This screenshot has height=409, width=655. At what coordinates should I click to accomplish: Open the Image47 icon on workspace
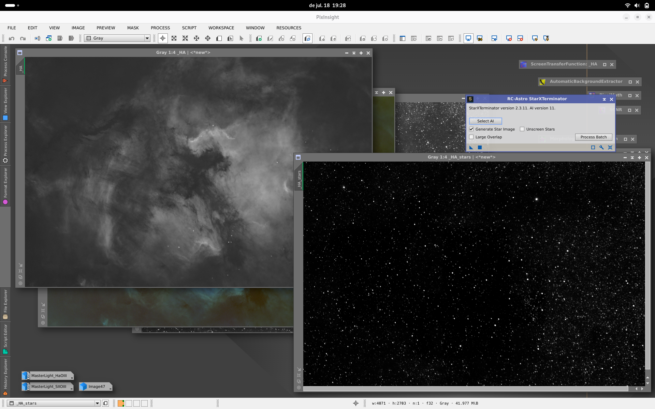(x=96, y=387)
